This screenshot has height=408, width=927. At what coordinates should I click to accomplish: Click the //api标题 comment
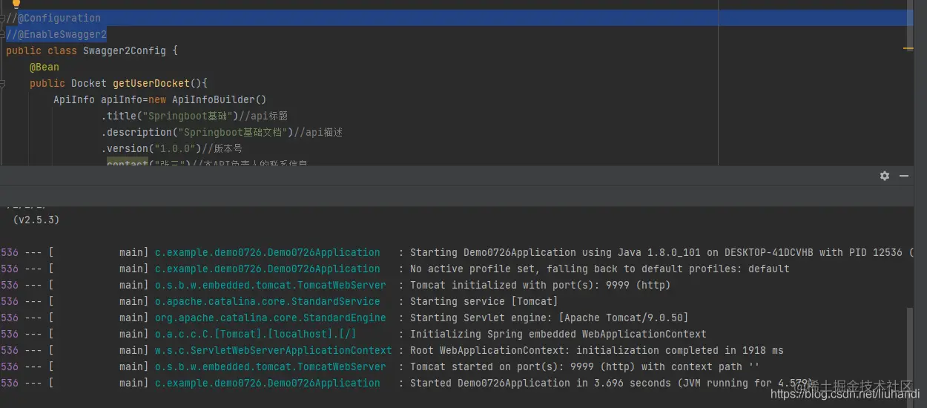pyautogui.click(x=263, y=116)
